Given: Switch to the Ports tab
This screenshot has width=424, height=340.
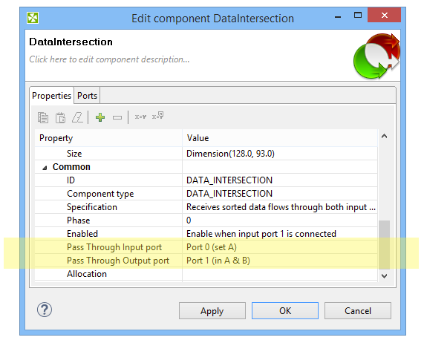Looking at the screenshot, I should pyautogui.click(x=87, y=96).
